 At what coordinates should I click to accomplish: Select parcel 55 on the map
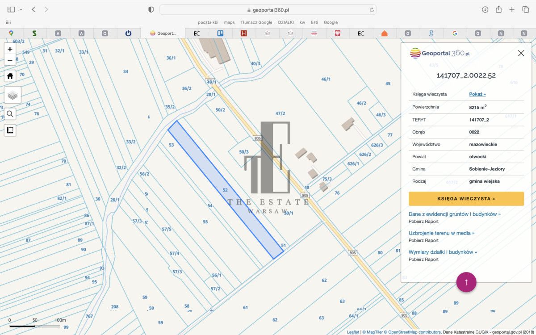pyautogui.click(x=205, y=222)
